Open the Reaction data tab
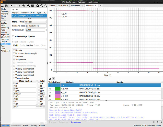The width and height of the screenshot is (163, 127). 29,45
